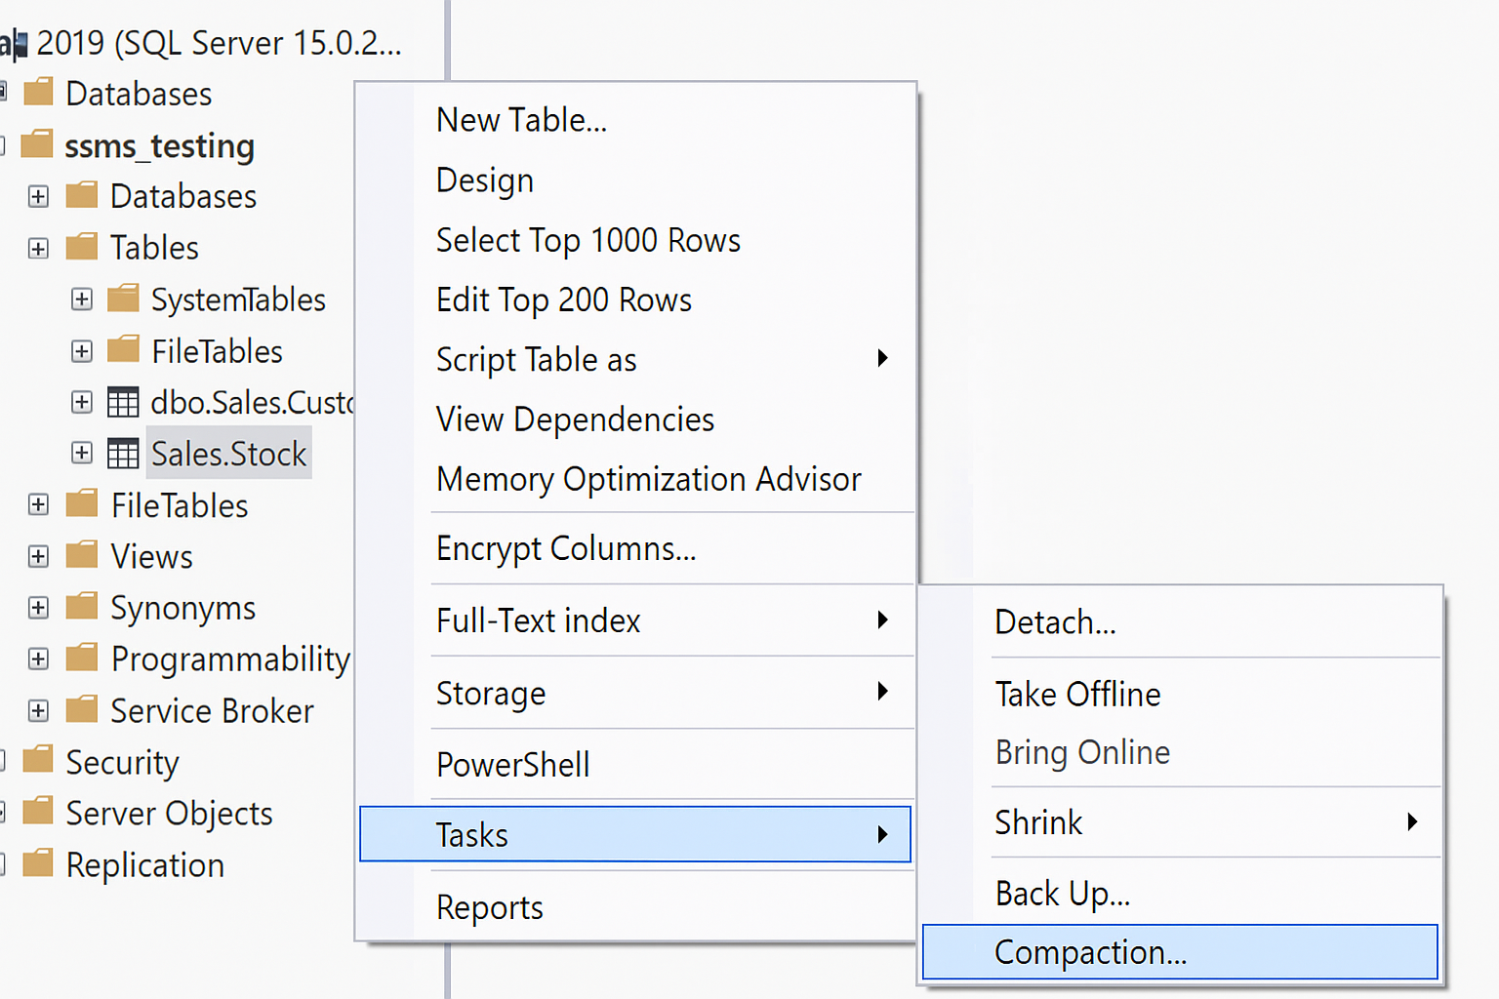Expand the Programmability node

tap(38, 659)
